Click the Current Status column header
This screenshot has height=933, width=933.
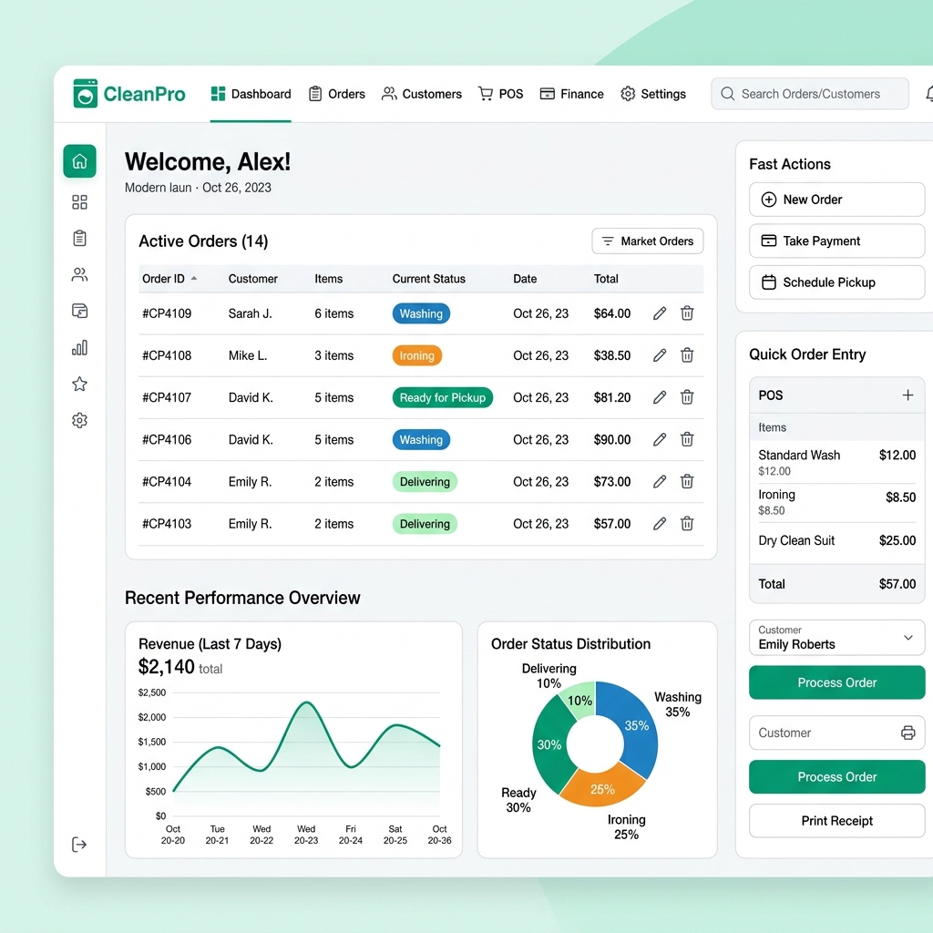pyautogui.click(x=428, y=279)
